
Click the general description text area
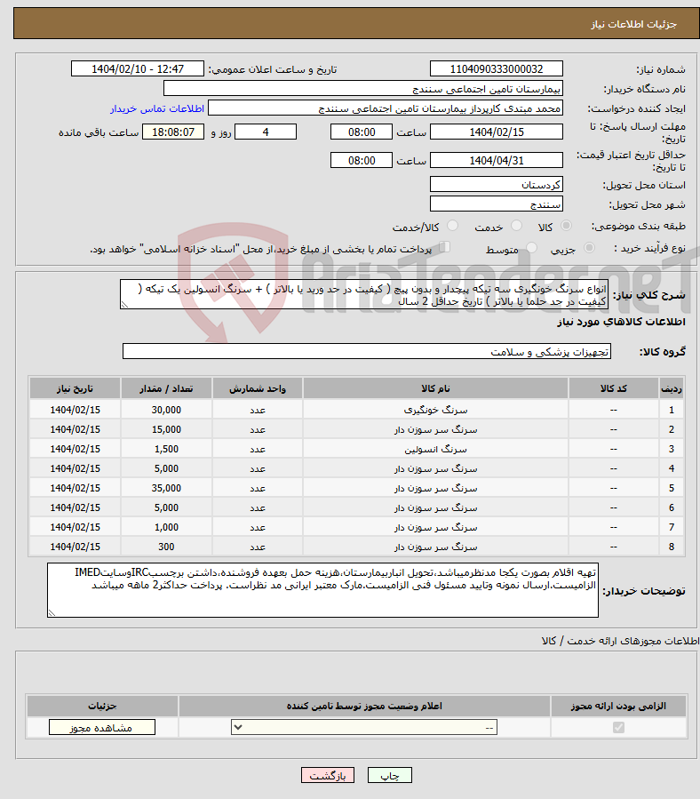pyautogui.click(x=364, y=294)
